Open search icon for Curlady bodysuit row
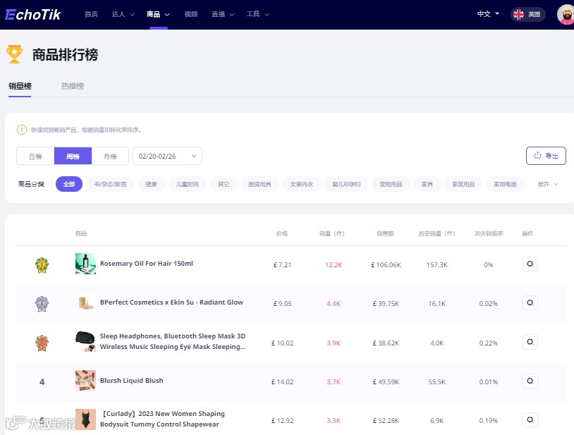The image size is (574, 435). [x=530, y=419]
